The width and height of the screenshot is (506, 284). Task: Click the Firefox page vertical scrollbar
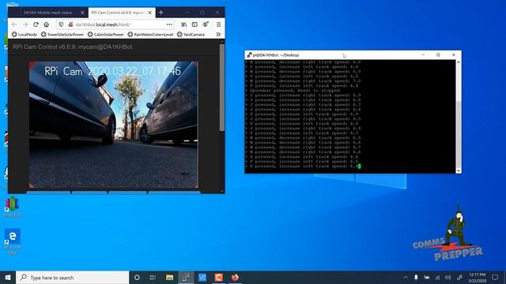click(221, 88)
